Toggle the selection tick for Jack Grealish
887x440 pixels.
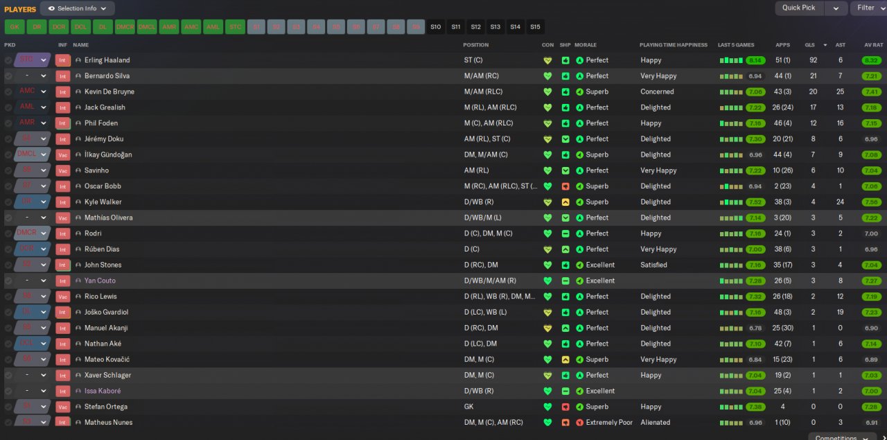pyautogui.click(x=8, y=107)
